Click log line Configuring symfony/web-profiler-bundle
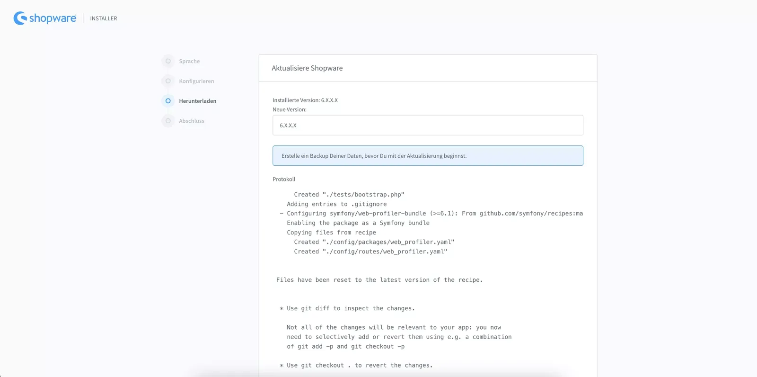The image size is (757, 377). pos(431,214)
